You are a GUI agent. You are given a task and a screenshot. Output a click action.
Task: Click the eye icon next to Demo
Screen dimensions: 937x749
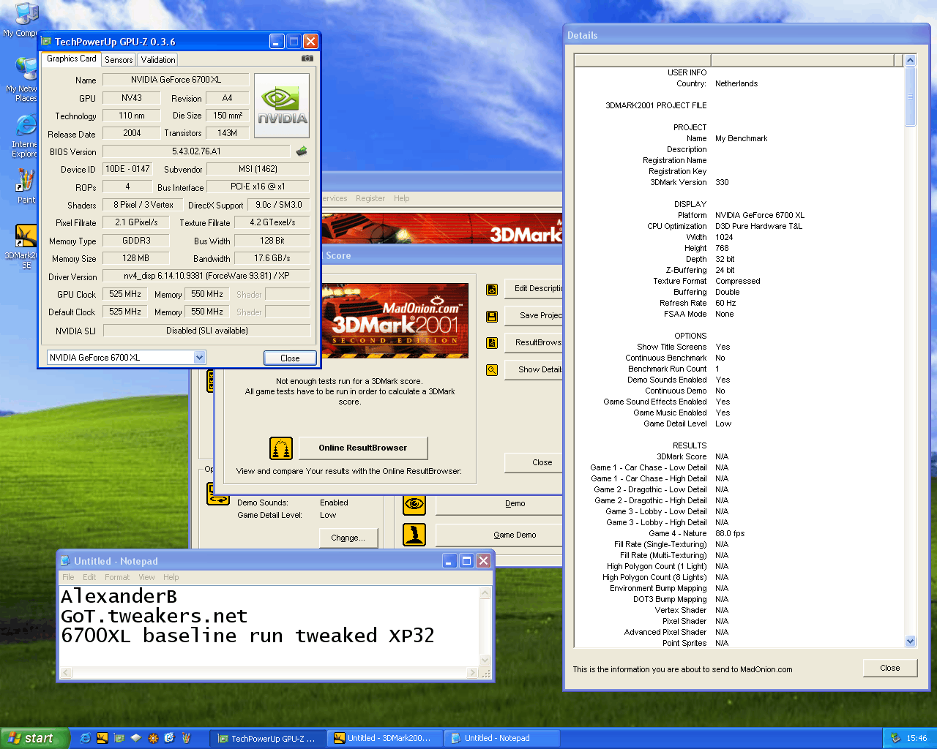point(414,504)
